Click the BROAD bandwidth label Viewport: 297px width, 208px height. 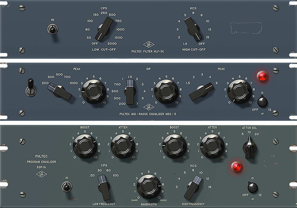163,200
